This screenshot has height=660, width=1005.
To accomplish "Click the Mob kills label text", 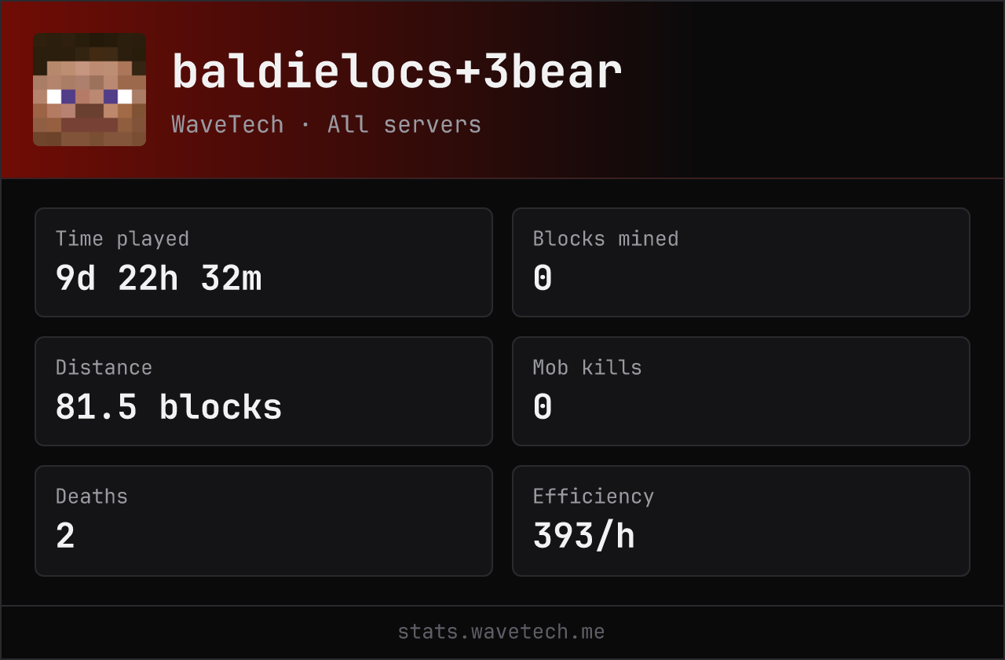I will tap(587, 368).
